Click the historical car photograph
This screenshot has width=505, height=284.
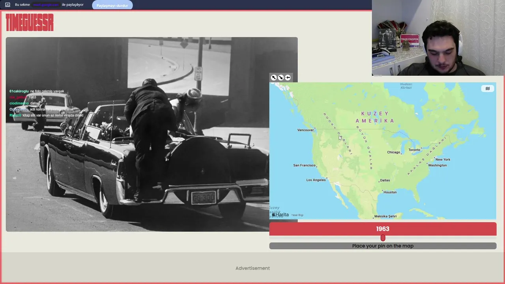pyautogui.click(x=151, y=134)
